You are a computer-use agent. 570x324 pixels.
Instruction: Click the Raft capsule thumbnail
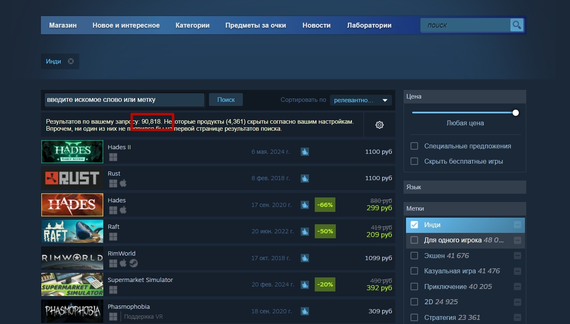(x=72, y=231)
